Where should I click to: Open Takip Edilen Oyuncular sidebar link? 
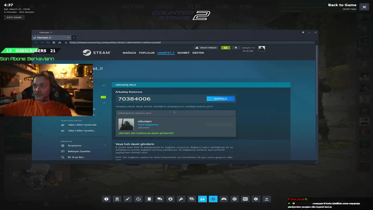coord(82,125)
